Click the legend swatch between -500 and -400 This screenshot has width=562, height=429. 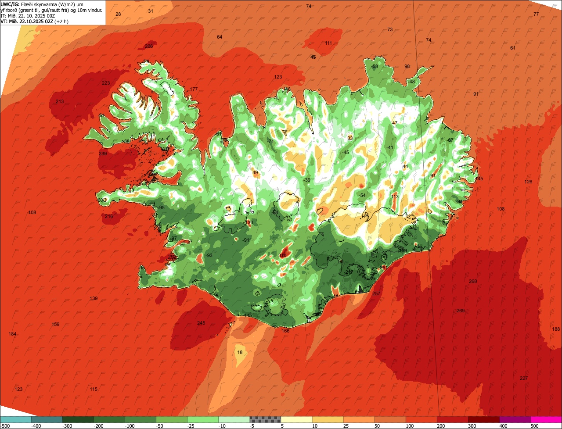pos(15,419)
